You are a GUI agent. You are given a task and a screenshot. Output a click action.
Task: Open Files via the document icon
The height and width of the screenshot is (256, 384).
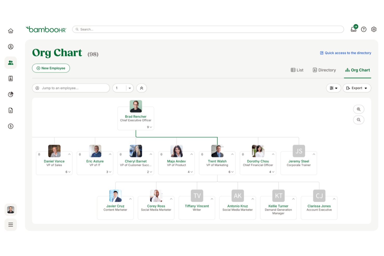(11, 110)
